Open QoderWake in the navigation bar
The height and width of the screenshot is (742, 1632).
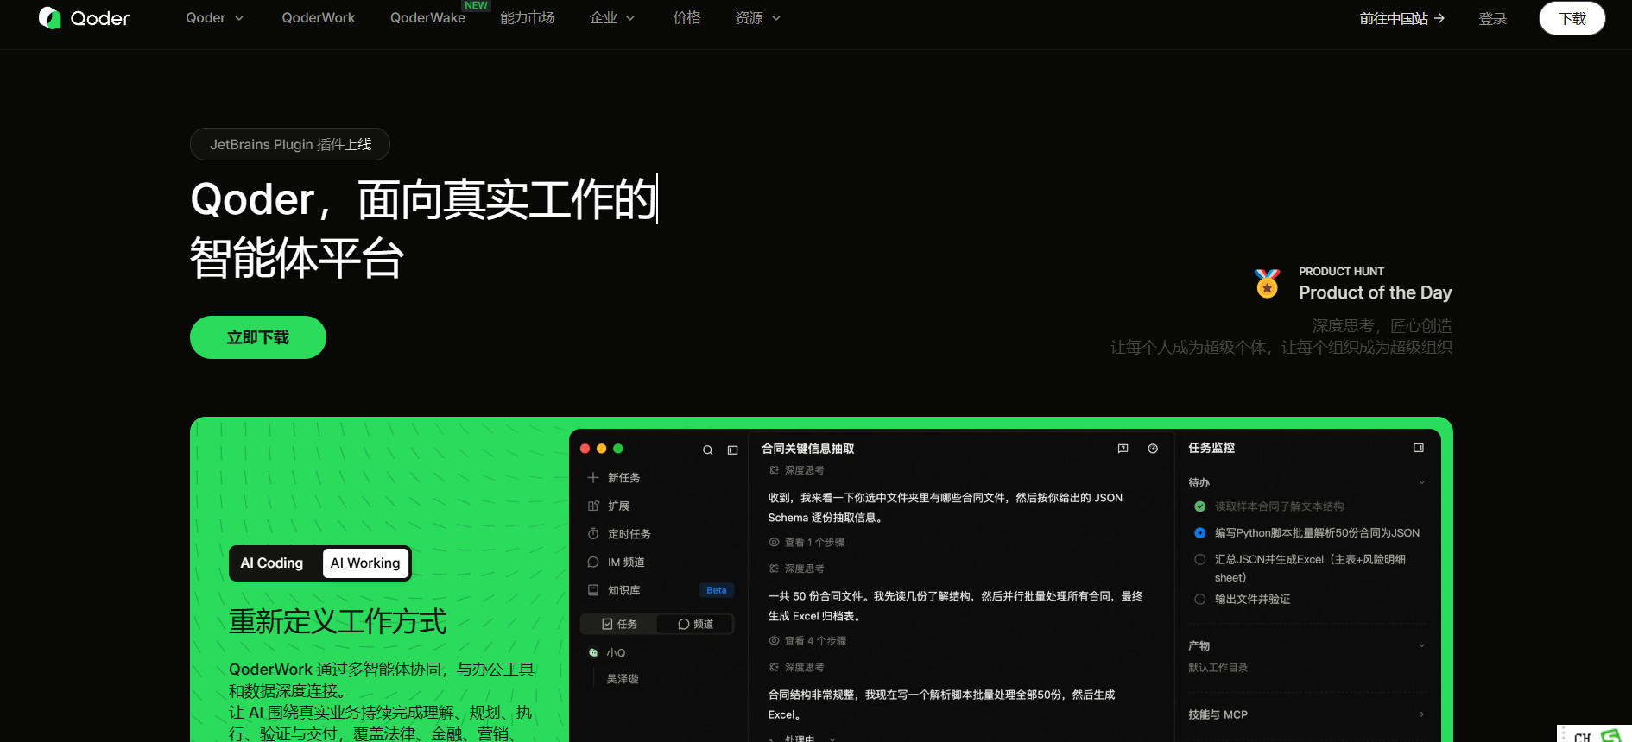pyautogui.click(x=427, y=18)
